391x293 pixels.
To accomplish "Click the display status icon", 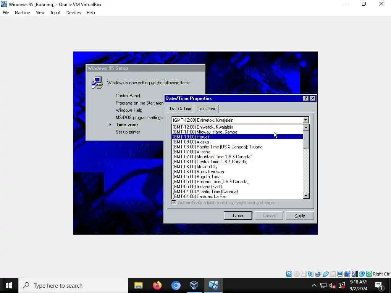I will click(340, 274).
